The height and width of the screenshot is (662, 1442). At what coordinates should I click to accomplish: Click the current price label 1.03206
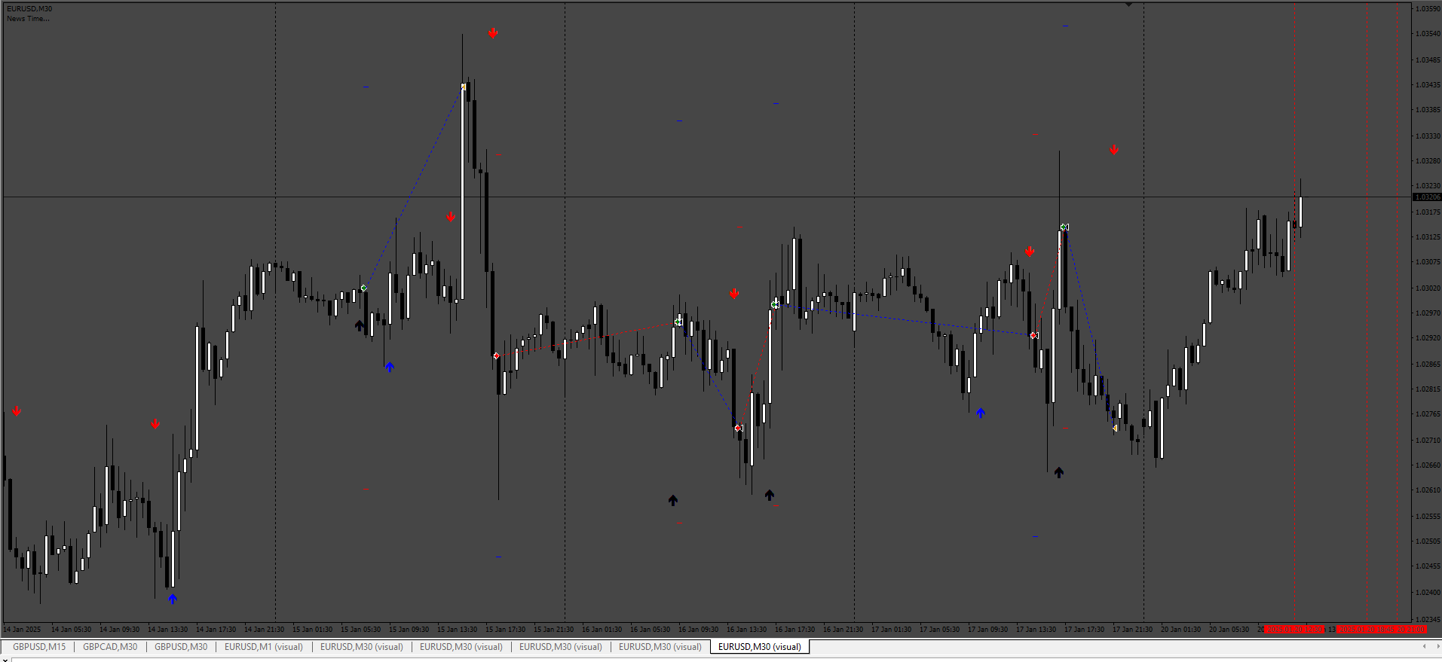tap(1427, 197)
